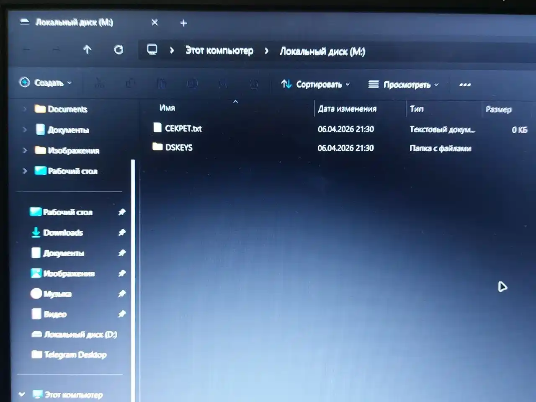
Task: Open a new Explorer tab
Action: coord(183,23)
